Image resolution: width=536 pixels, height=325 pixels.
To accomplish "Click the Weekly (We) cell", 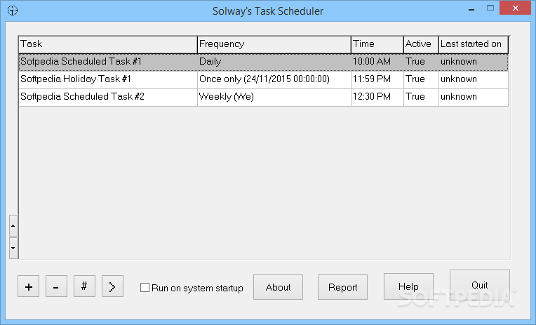I will (x=274, y=97).
